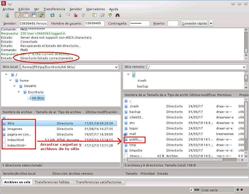The width and height of the screenshot is (249, 194).
Task: Open the Edición menu
Action: (x=24, y=9)
